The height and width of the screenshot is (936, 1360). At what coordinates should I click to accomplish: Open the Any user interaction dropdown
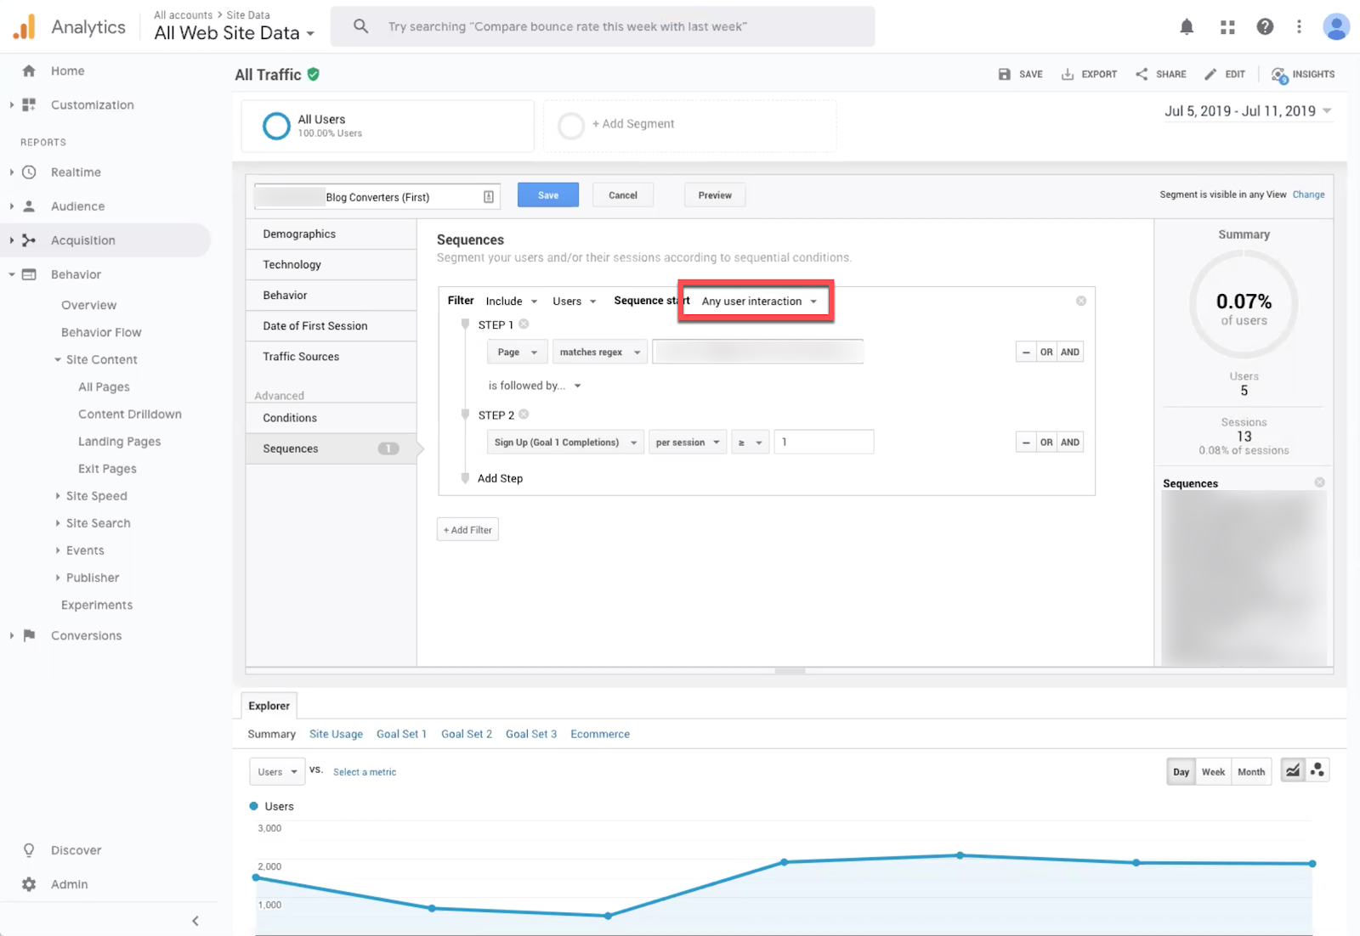pos(755,301)
